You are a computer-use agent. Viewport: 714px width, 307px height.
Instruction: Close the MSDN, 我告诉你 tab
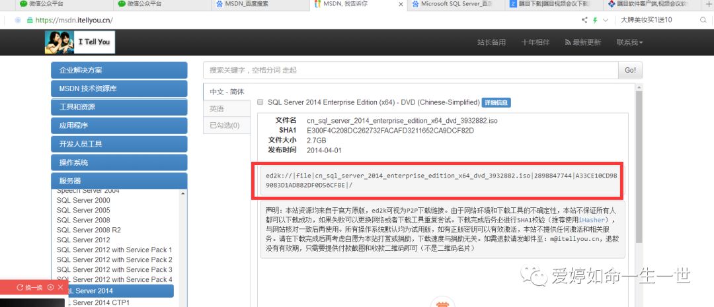[401, 4]
